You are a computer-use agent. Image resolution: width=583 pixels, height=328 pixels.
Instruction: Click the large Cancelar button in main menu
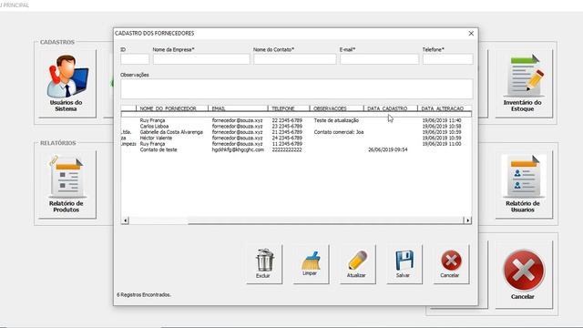coord(524,274)
